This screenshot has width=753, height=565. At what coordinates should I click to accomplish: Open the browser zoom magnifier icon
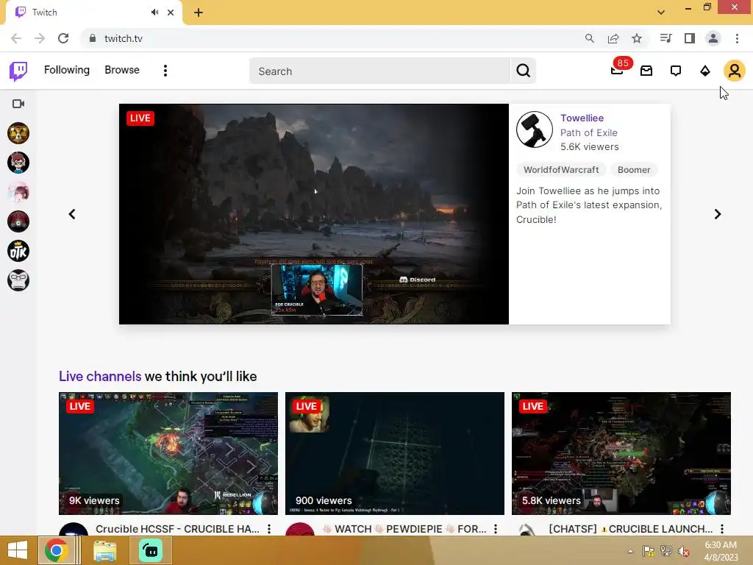click(590, 38)
